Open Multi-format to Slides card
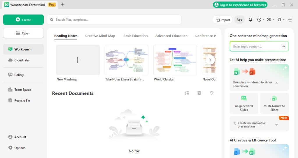 [x=274, y=103]
